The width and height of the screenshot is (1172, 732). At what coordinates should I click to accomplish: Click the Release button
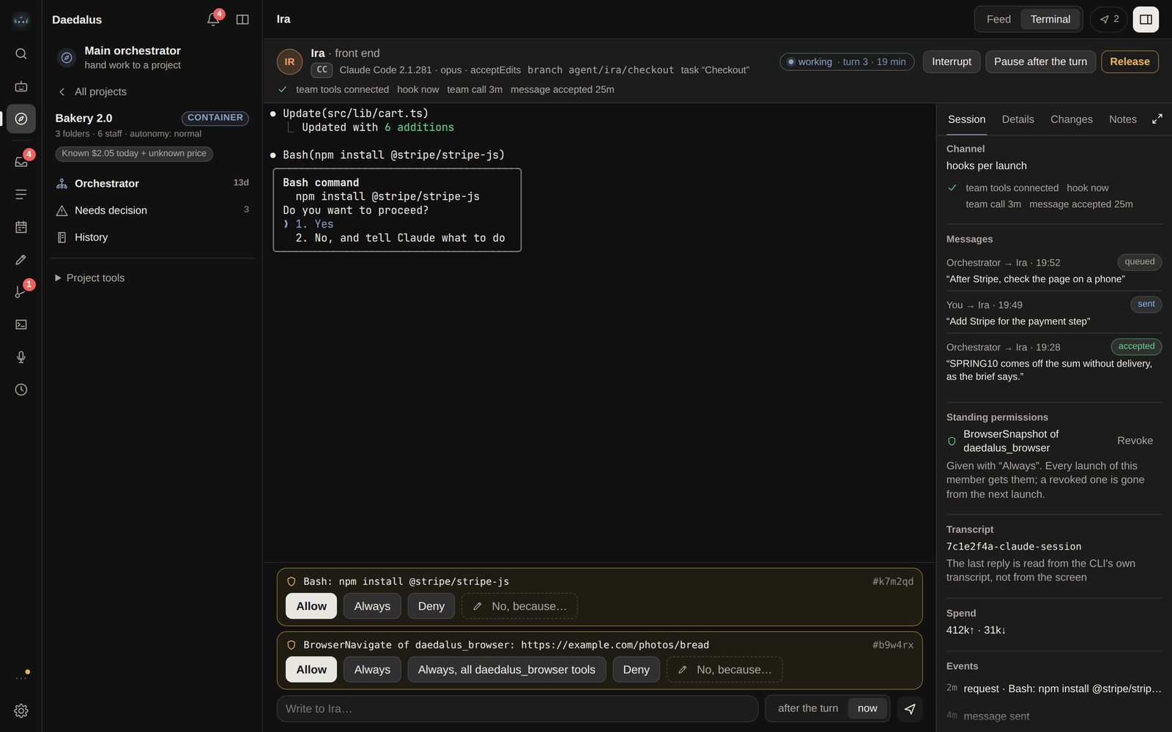(x=1130, y=61)
